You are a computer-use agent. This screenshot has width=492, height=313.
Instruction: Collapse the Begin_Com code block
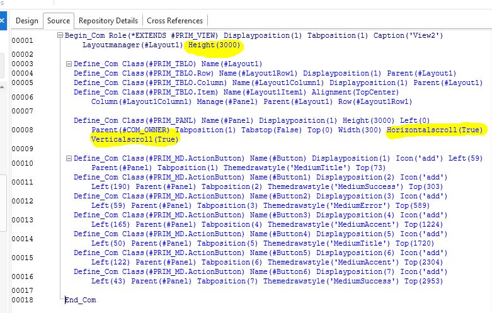[x=60, y=35]
